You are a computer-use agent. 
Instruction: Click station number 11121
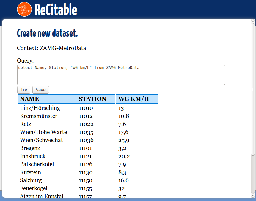coord(85,156)
